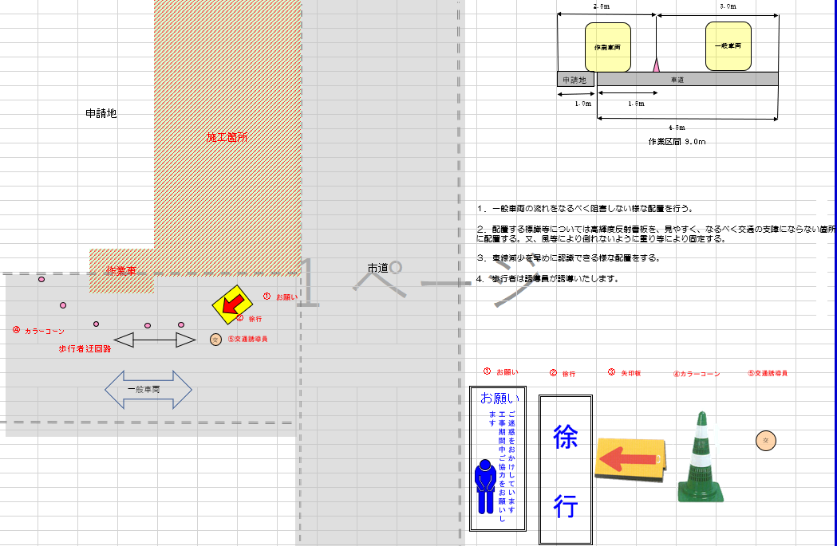Click the gray 車道 bar

687,80
